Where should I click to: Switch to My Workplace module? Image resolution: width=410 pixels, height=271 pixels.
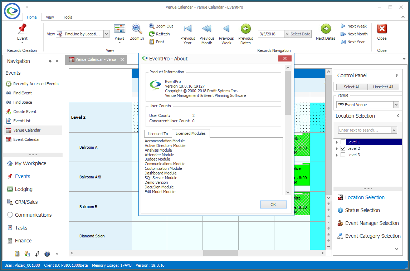point(27,164)
